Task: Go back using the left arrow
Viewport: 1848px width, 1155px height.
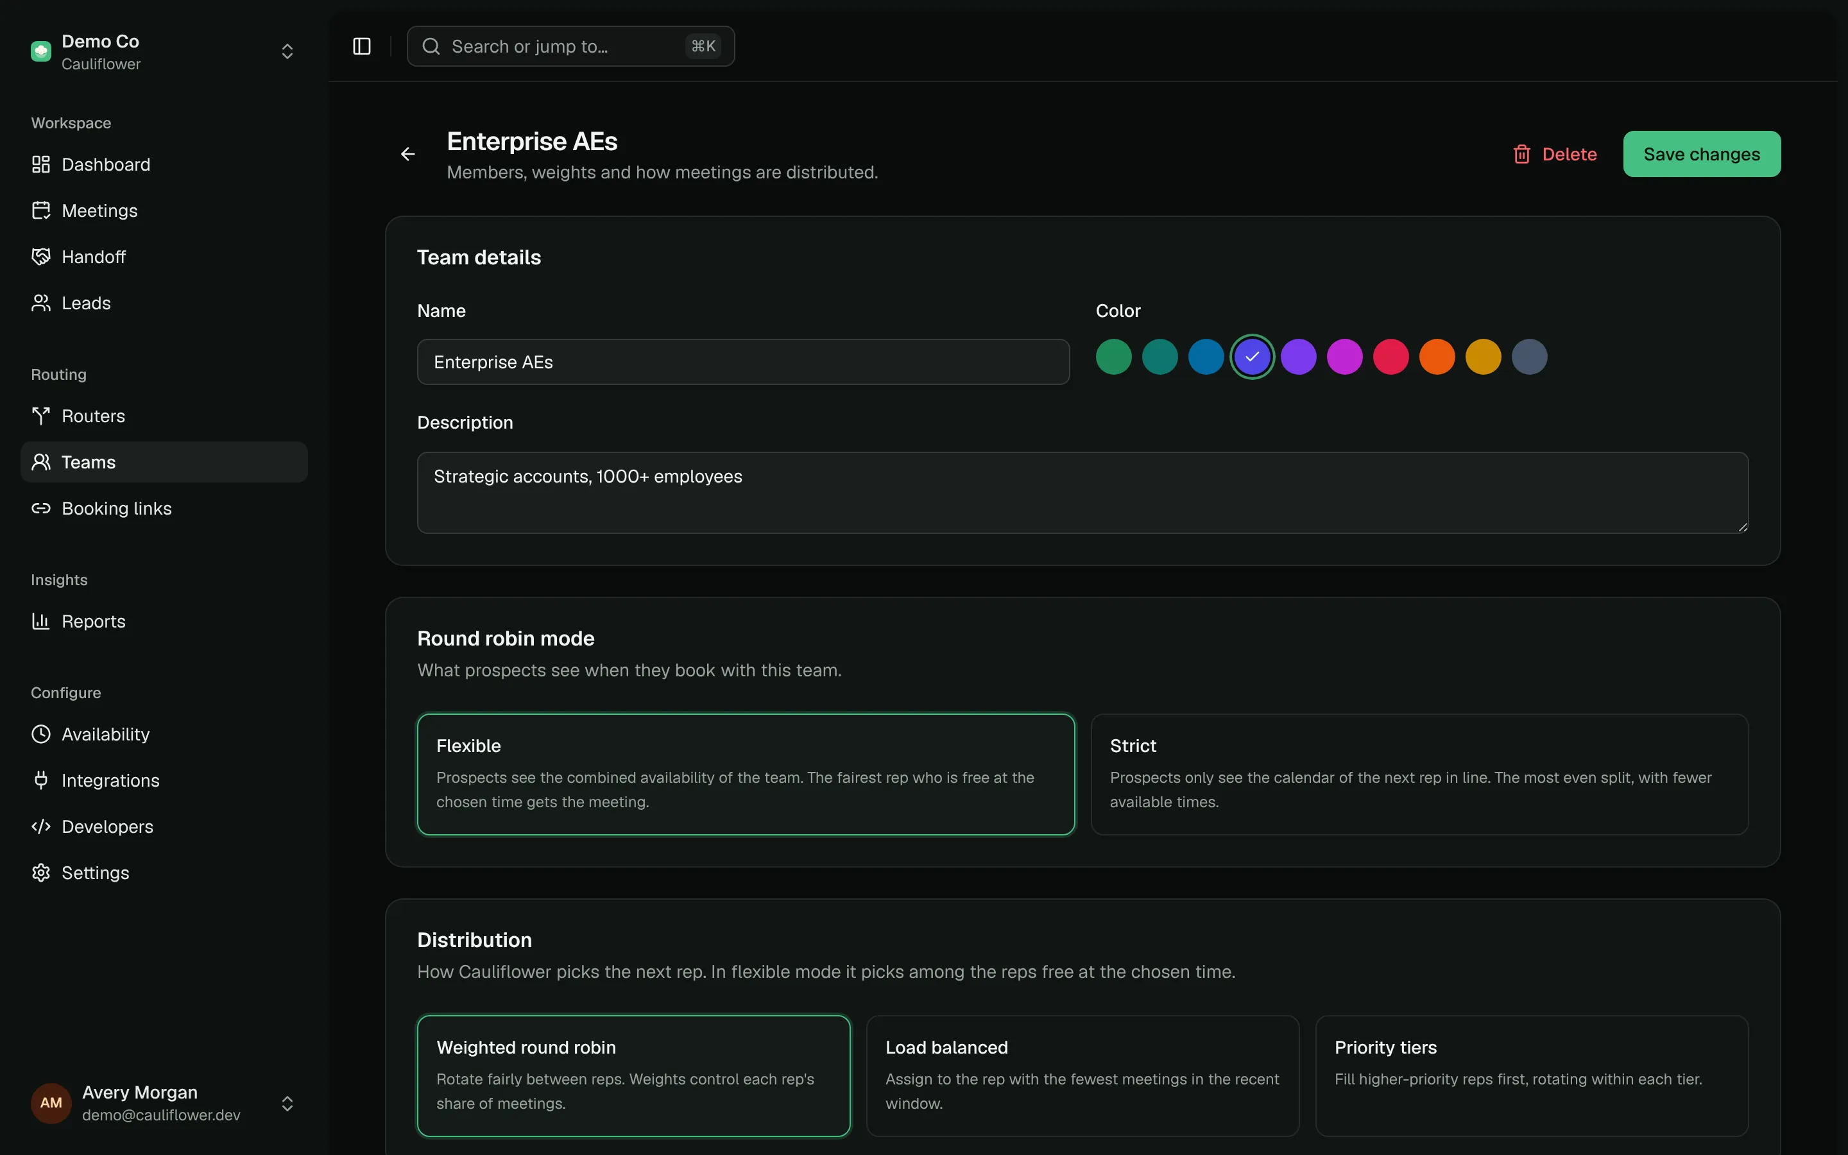Action: (x=408, y=154)
